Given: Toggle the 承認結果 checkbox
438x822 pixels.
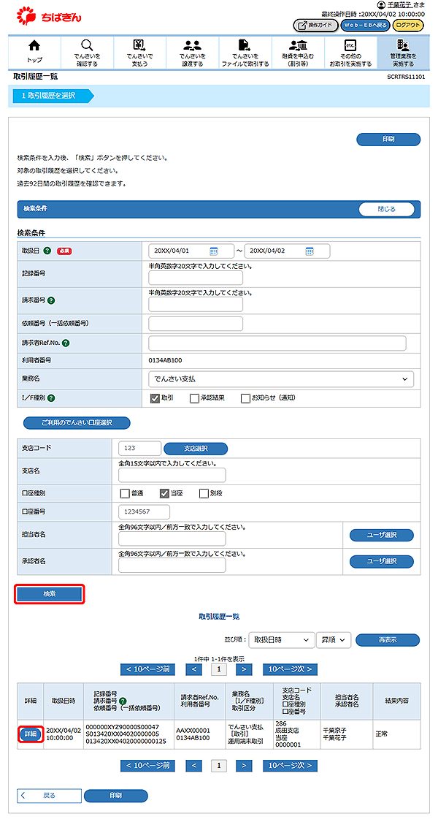Looking at the screenshot, I should click(194, 398).
